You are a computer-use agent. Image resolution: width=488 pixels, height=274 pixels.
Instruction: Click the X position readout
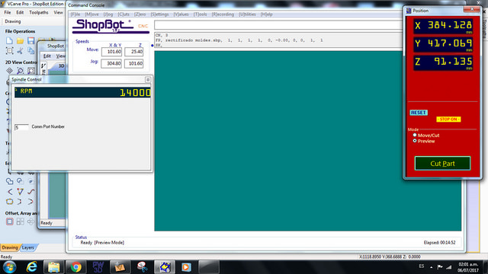[x=443, y=26]
